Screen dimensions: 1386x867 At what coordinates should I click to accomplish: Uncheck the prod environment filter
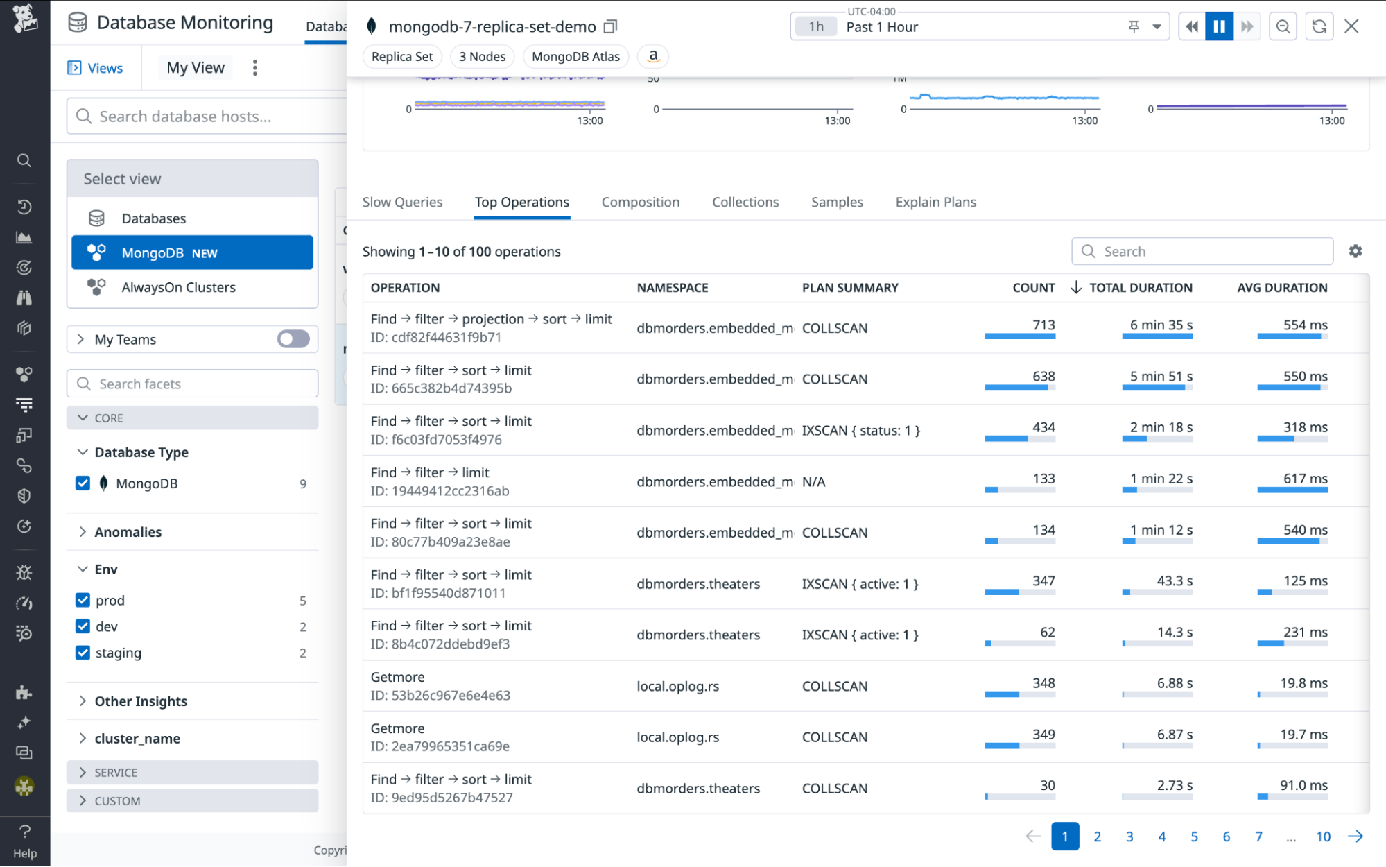click(x=83, y=600)
